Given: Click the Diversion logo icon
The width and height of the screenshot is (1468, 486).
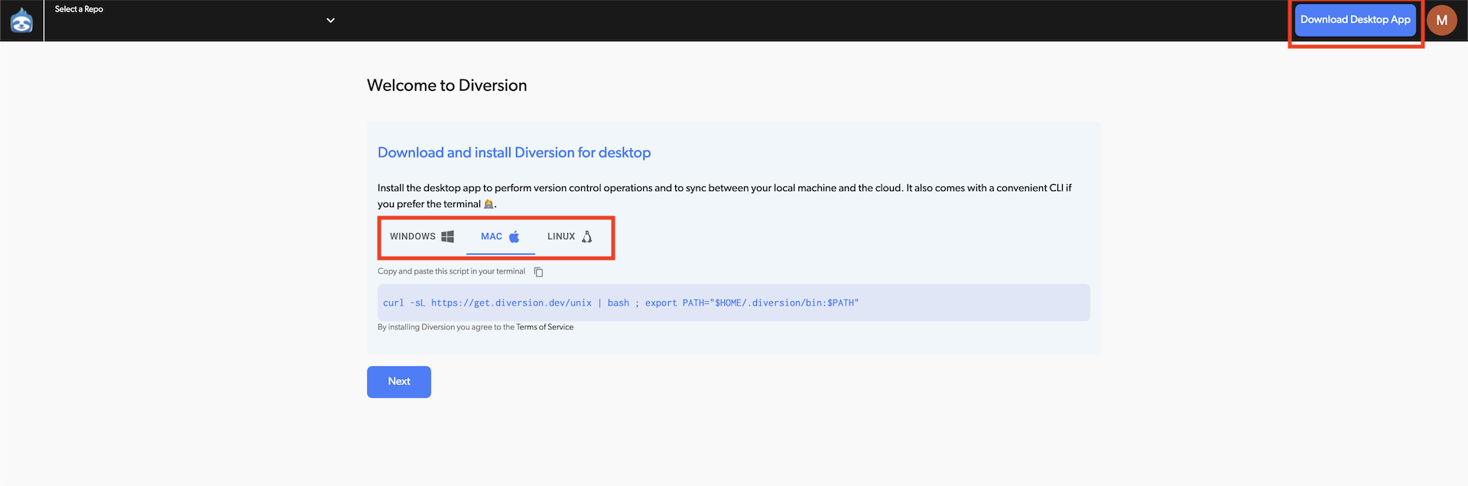Looking at the screenshot, I should click(x=21, y=21).
